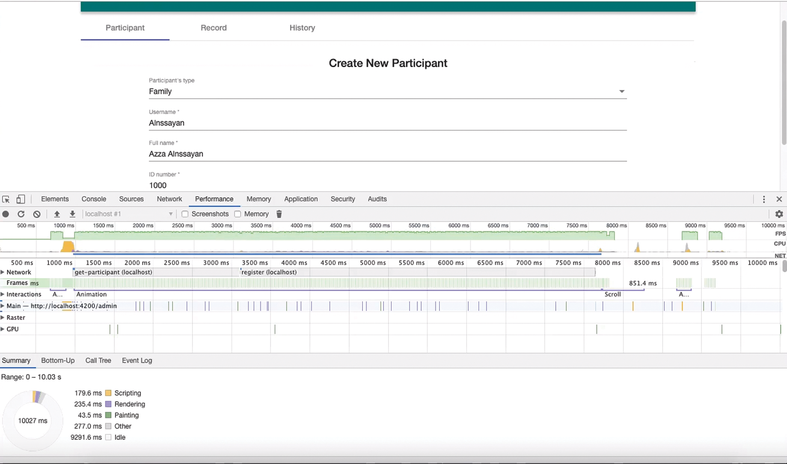Click reload and profile page icon
The width and height of the screenshot is (787, 464).
coord(21,214)
